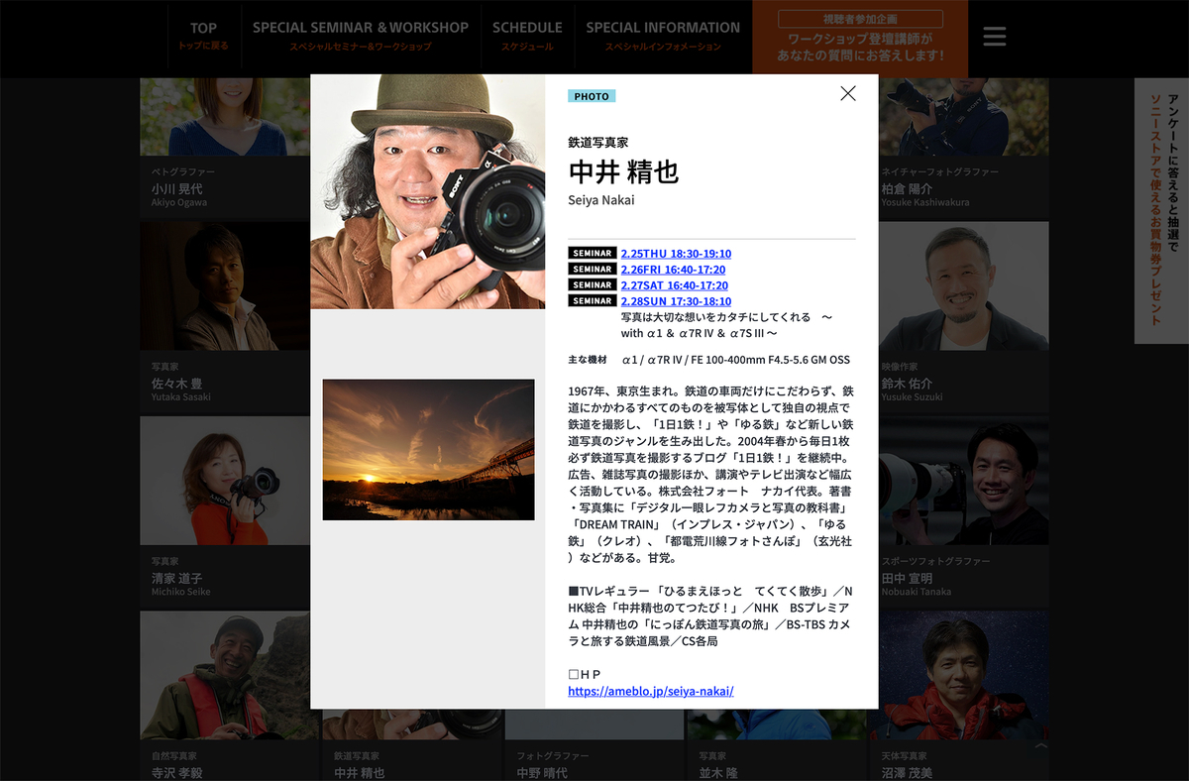Open seminar link 2.27SAT 16:40-17:20
1189x781 pixels.
(x=674, y=285)
